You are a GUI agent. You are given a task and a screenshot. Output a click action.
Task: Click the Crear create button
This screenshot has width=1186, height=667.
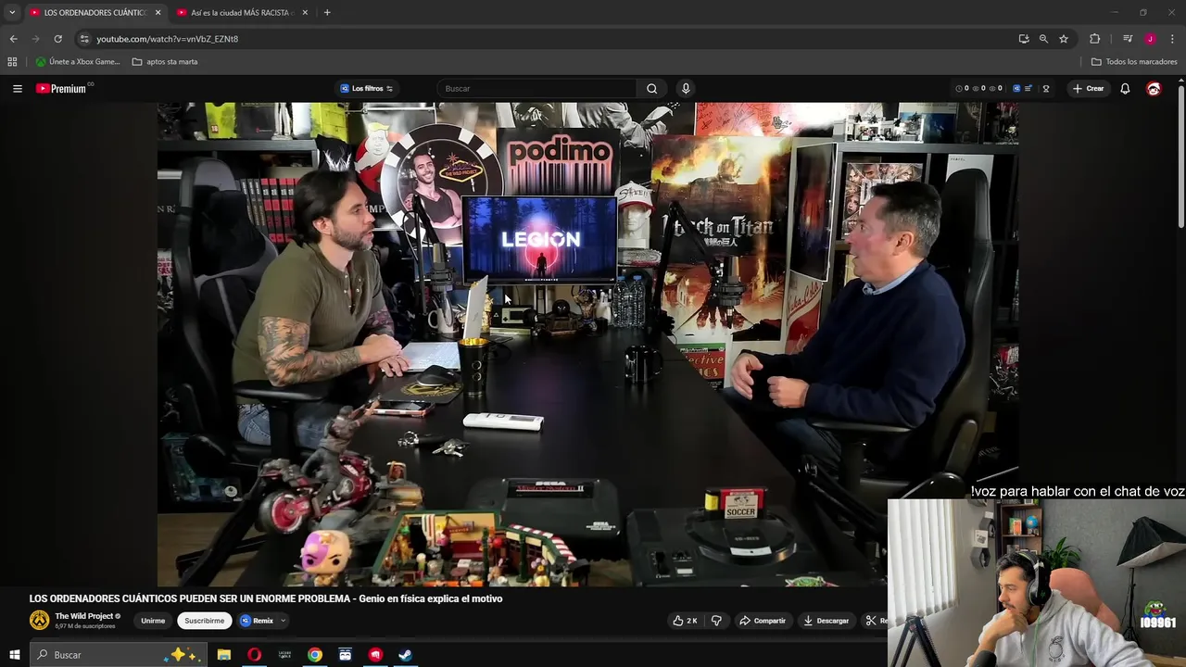[x=1088, y=89]
